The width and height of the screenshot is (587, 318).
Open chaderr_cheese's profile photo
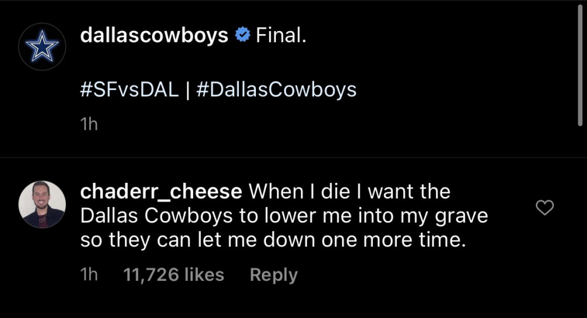pos(42,204)
